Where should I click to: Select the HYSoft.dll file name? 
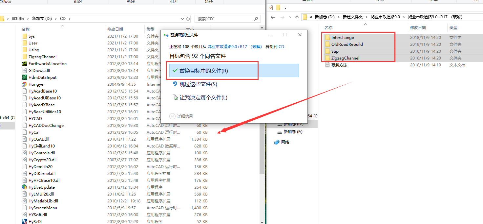(38, 215)
